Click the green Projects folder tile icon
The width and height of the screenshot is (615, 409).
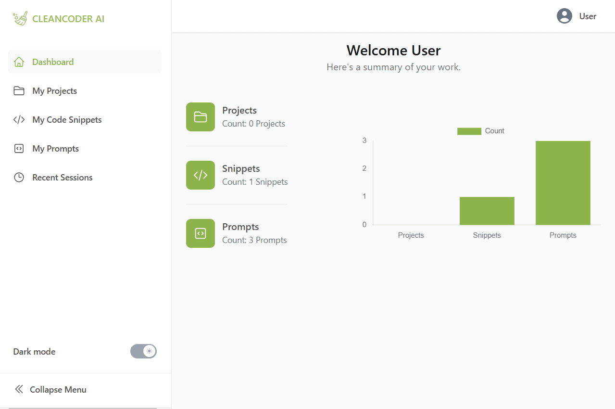[201, 117]
